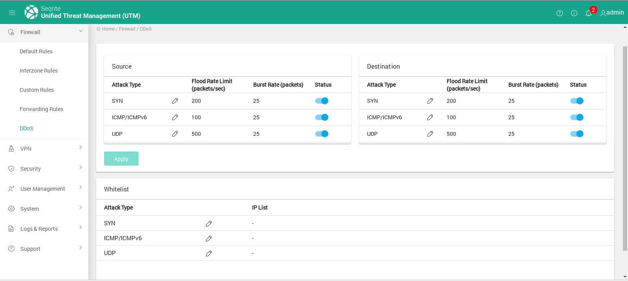Open the info icon in header
628x281 pixels.
point(574,13)
